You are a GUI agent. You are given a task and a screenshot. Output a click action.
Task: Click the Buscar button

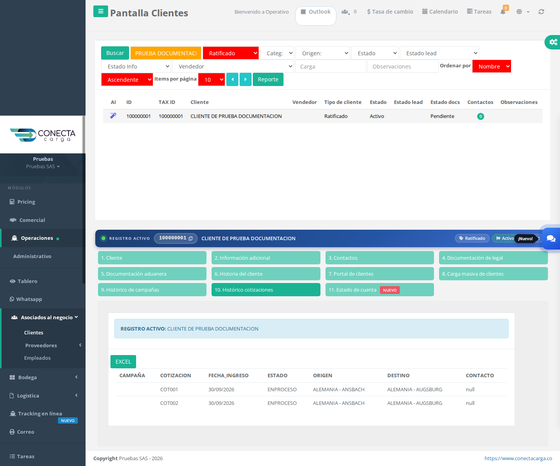(x=115, y=53)
